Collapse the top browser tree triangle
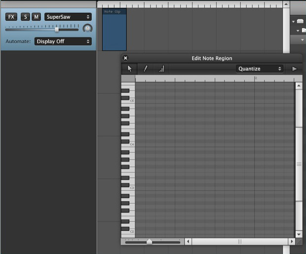The height and width of the screenshot is (254, 306). point(293,21)
